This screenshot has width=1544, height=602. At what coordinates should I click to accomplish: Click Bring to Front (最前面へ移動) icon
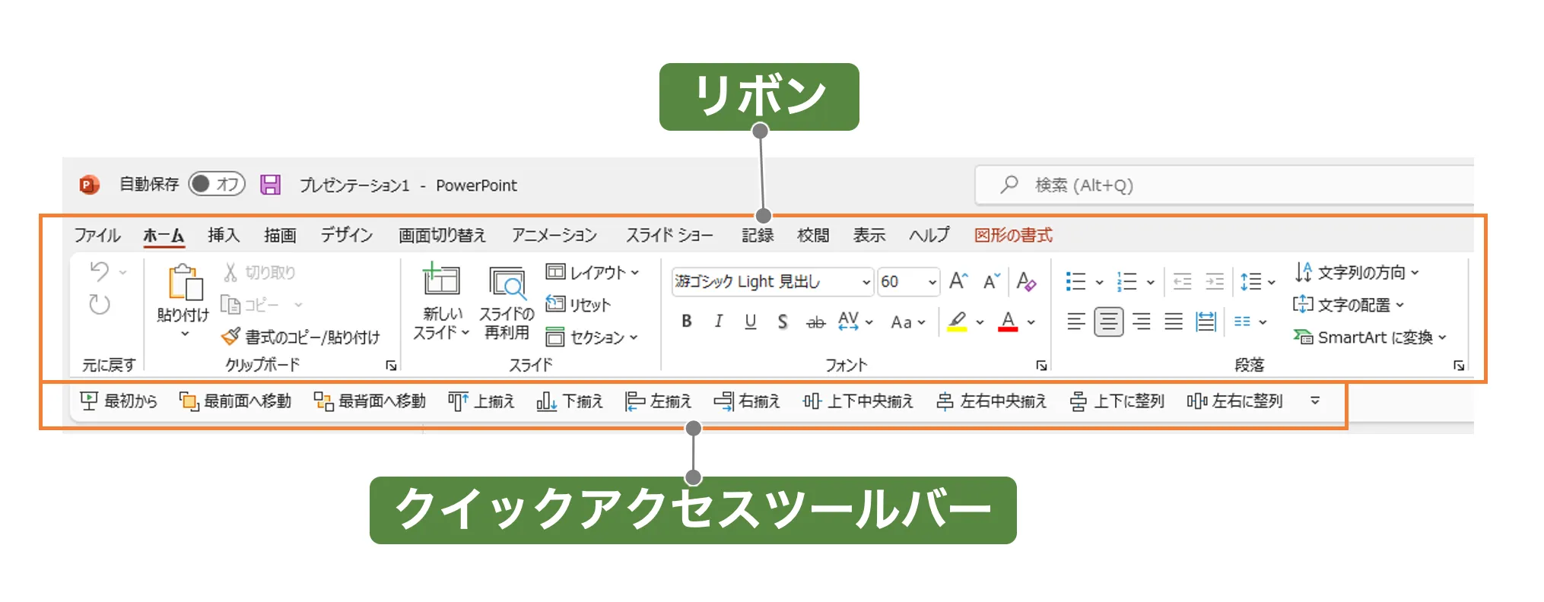(236, 401)
